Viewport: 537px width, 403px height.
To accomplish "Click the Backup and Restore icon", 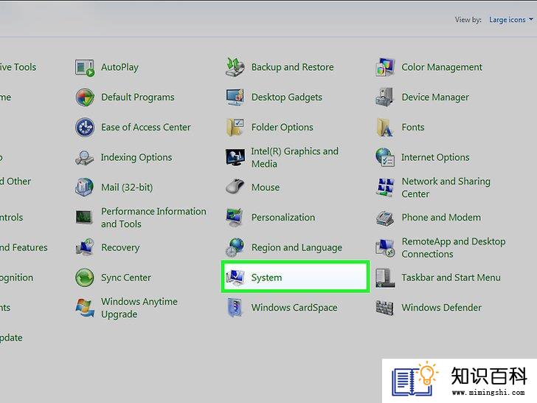I will [235, 67].
